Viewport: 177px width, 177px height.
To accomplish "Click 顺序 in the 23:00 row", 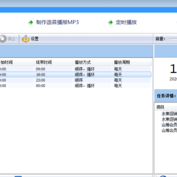I will (x=79, y=80).
